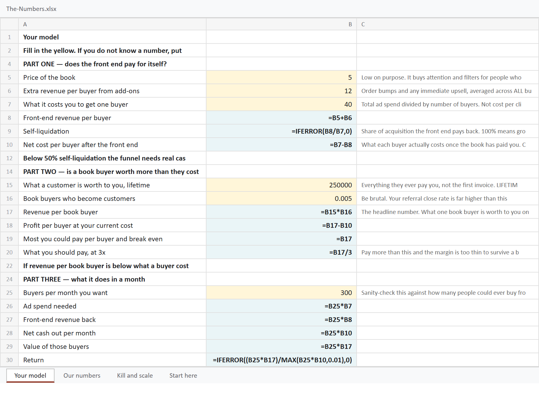Open the Our numbers sheet tab
The image size is (539, 413).
pyautogui.click(x=82, y=375)
